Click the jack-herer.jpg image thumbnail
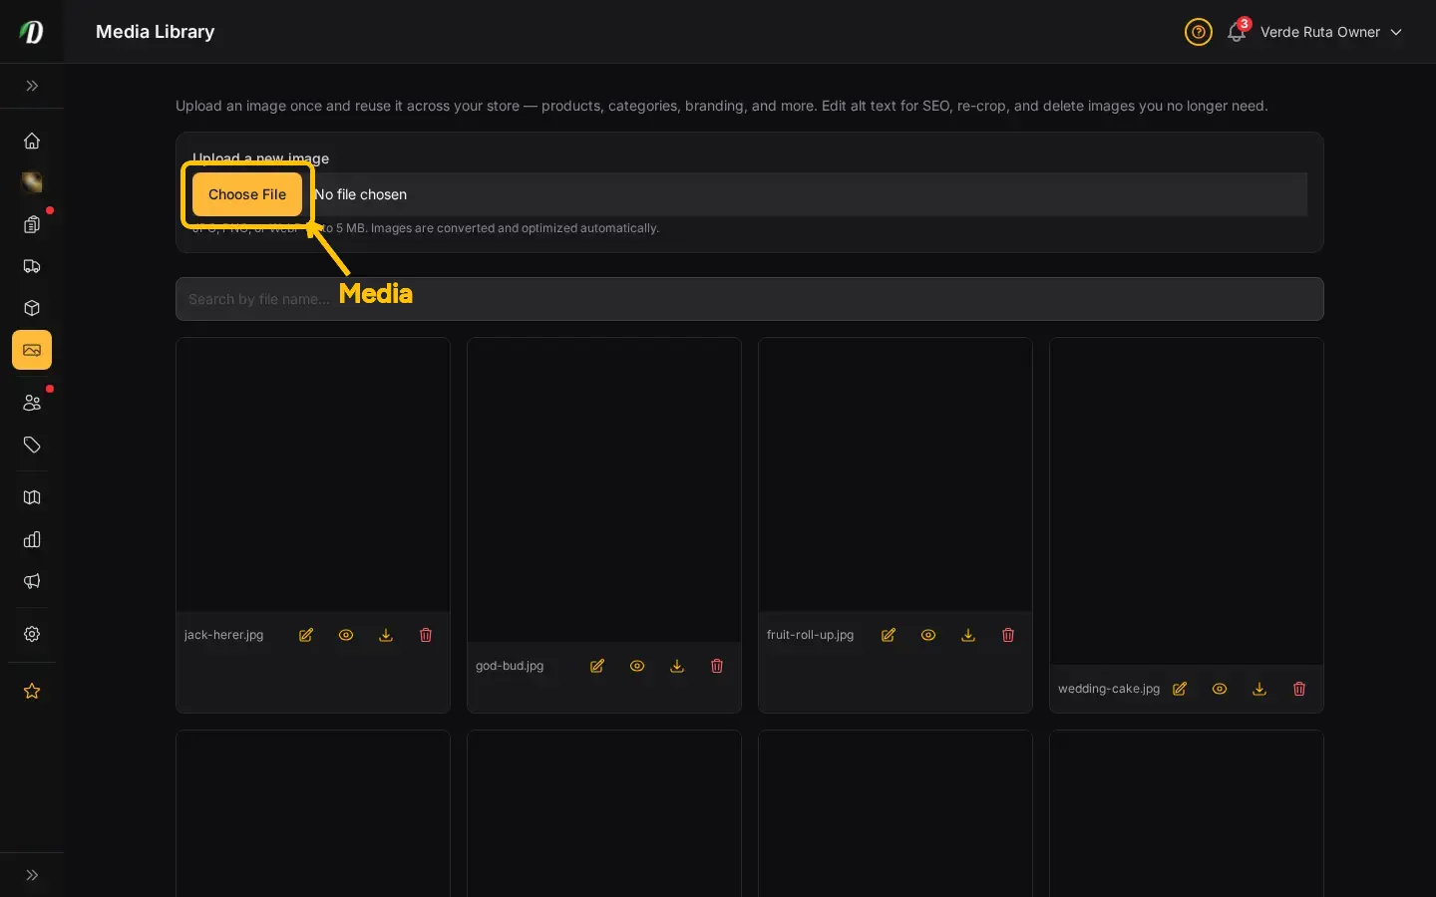The width and height of the screenshot is (1436, 897). pos(313,474)
